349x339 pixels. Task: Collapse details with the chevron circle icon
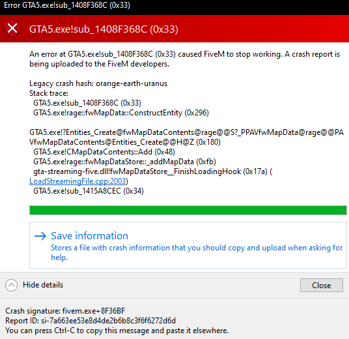(x=11, y=285)
